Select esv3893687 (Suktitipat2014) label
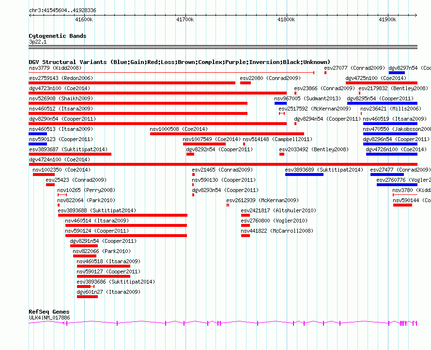431x350 pixels. 68,149
